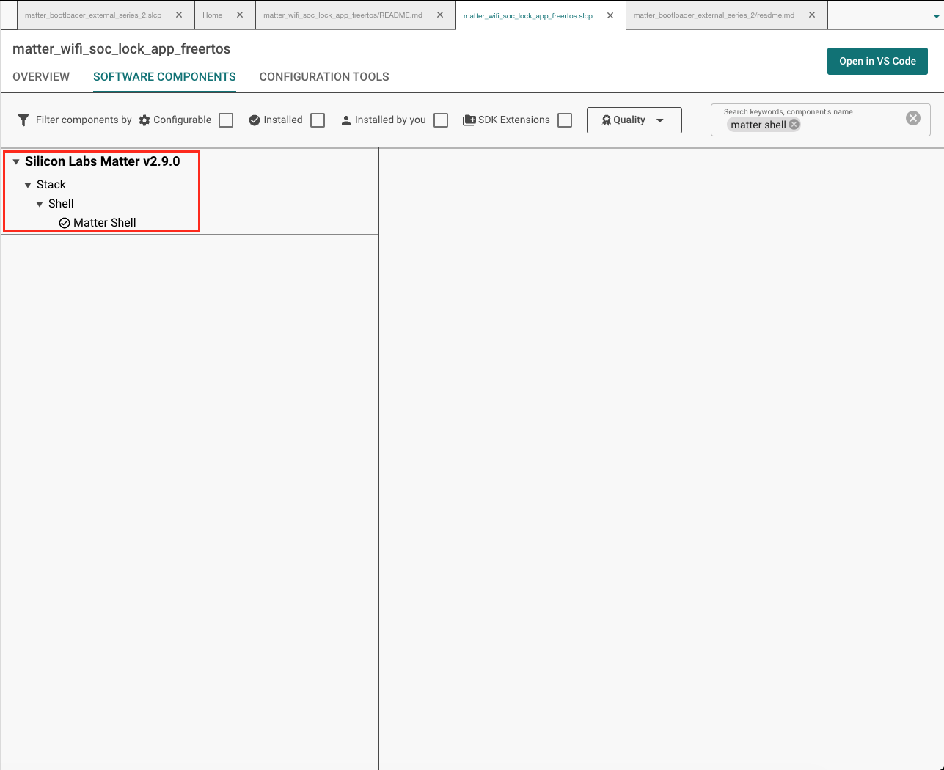
Task: Close the matter_bootloader_external_series_2/readme.md tab
Action: pyautogui.click(x=812, y=15)
